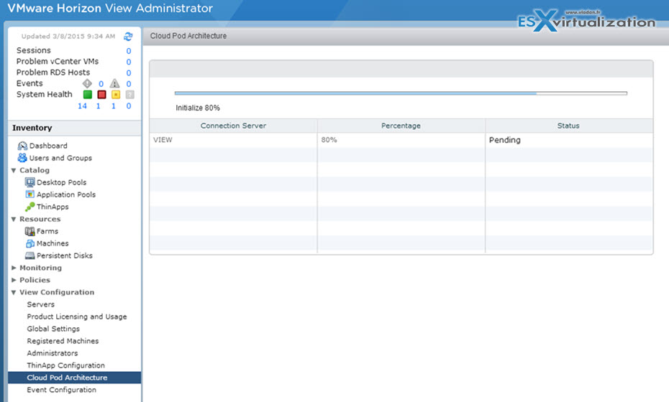669x402 pixels.
Task: Sort by Connection Server column header
Action: (233, 126)
